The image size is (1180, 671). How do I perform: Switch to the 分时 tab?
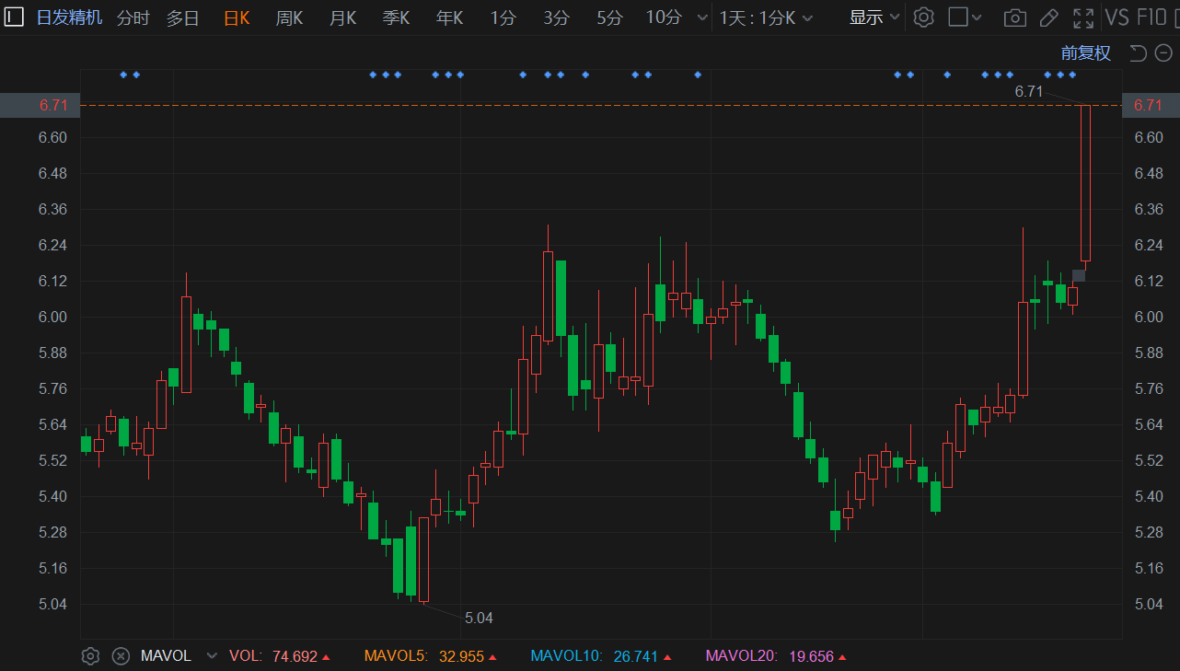tap(133, 17)
